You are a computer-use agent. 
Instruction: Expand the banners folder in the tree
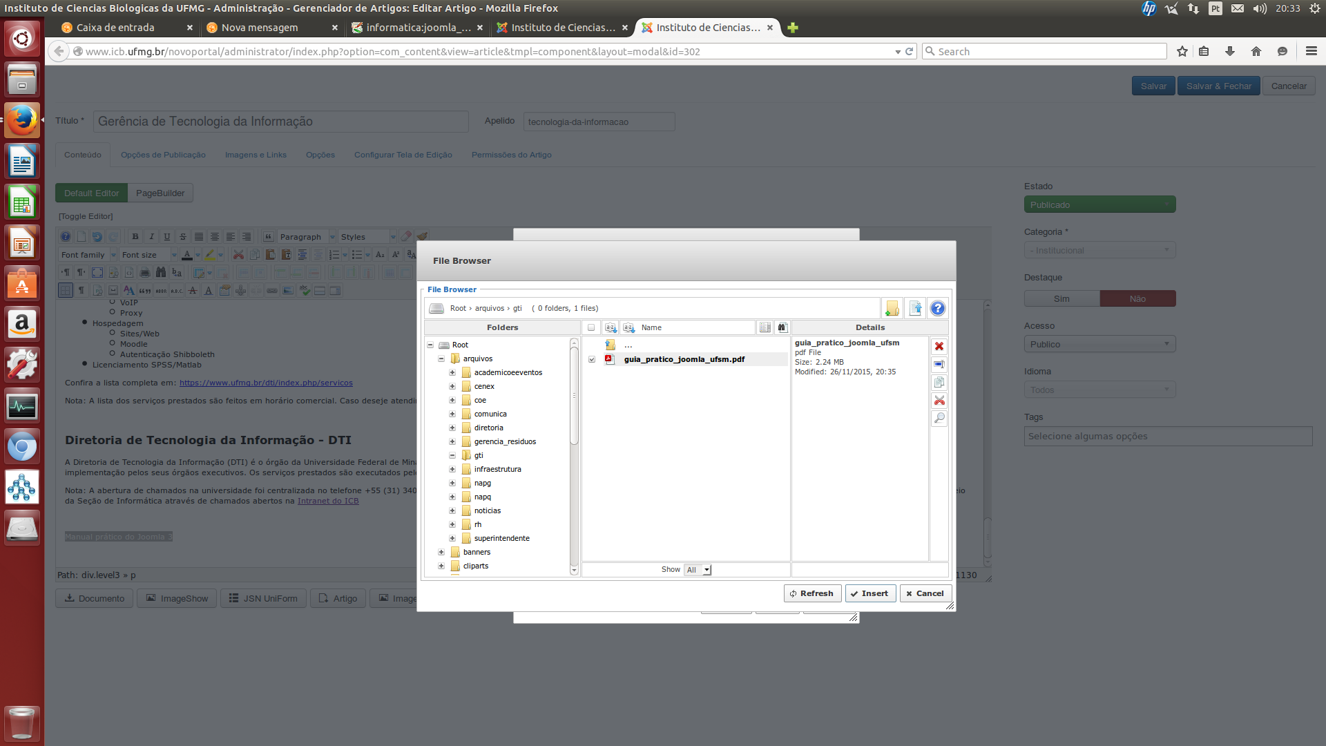point(441,553)
